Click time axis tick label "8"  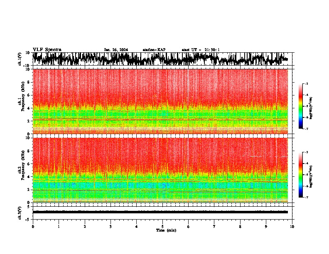pyautogui.click(x=240, y=227)
